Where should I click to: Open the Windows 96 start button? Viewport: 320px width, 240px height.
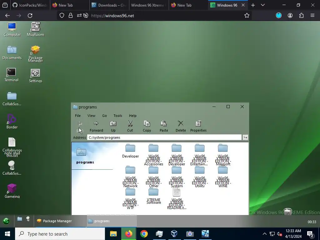(6, 221)
